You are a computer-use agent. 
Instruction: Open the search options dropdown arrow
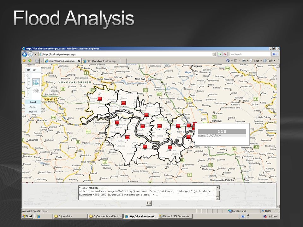coord(277,54)
